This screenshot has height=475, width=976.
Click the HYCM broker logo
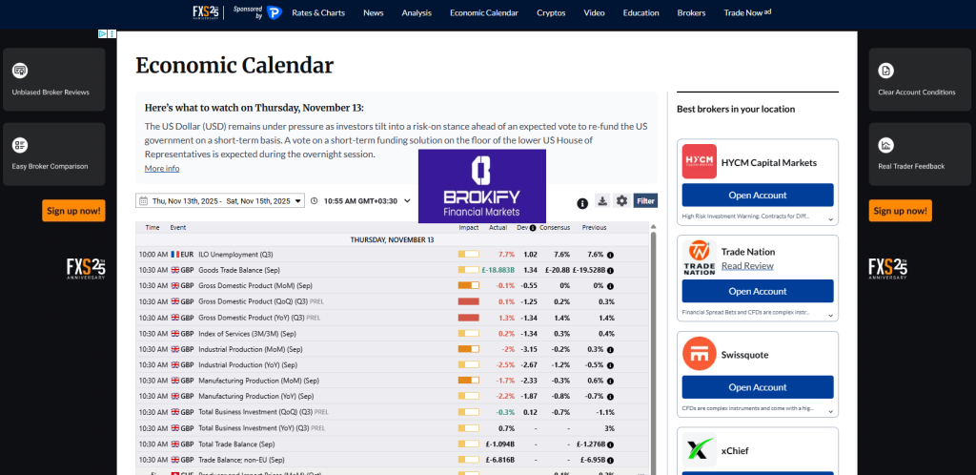coord(699,162)
